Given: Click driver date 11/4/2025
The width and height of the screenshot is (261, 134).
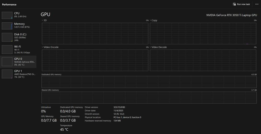Looking at the screenshot, I should [x=118, y=111].
